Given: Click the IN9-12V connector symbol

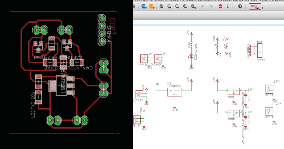Looking at the screenshot, I should coord(144,59).
